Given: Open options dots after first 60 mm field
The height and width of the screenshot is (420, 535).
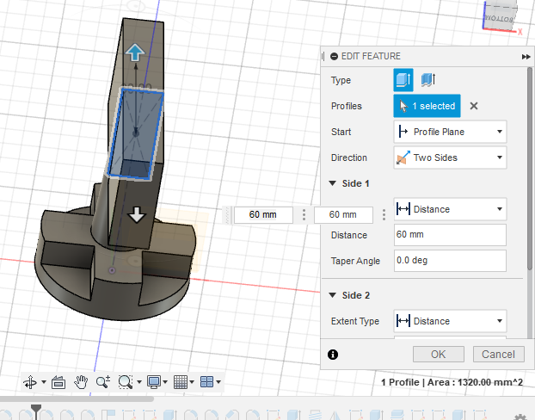Looking at the screenshot, I should [x=304, y=215].
